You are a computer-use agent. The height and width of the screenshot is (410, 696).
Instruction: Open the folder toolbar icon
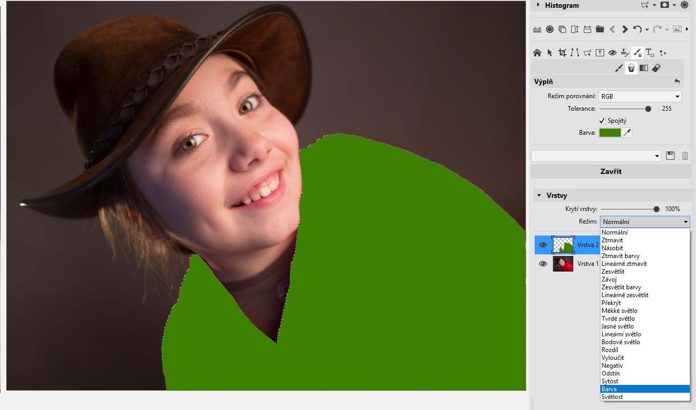coord(599,29)
